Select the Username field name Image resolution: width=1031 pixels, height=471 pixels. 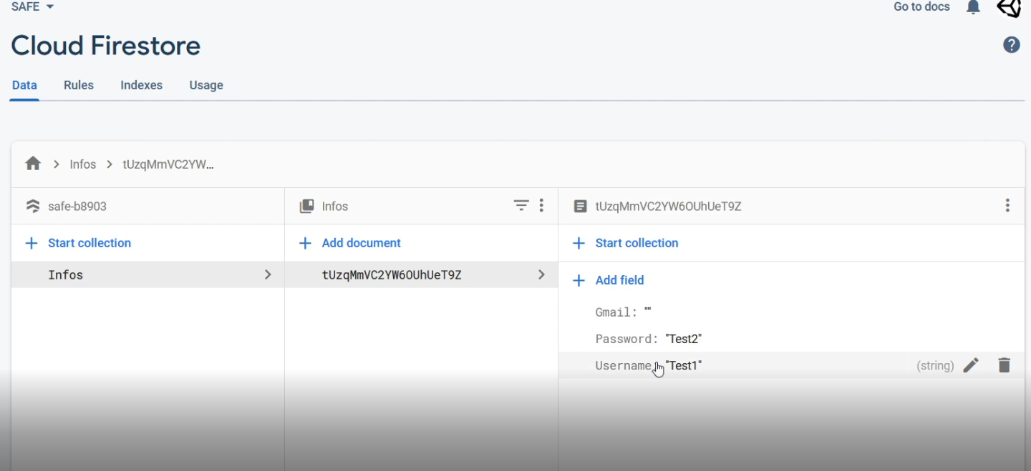tap(624, 365)
